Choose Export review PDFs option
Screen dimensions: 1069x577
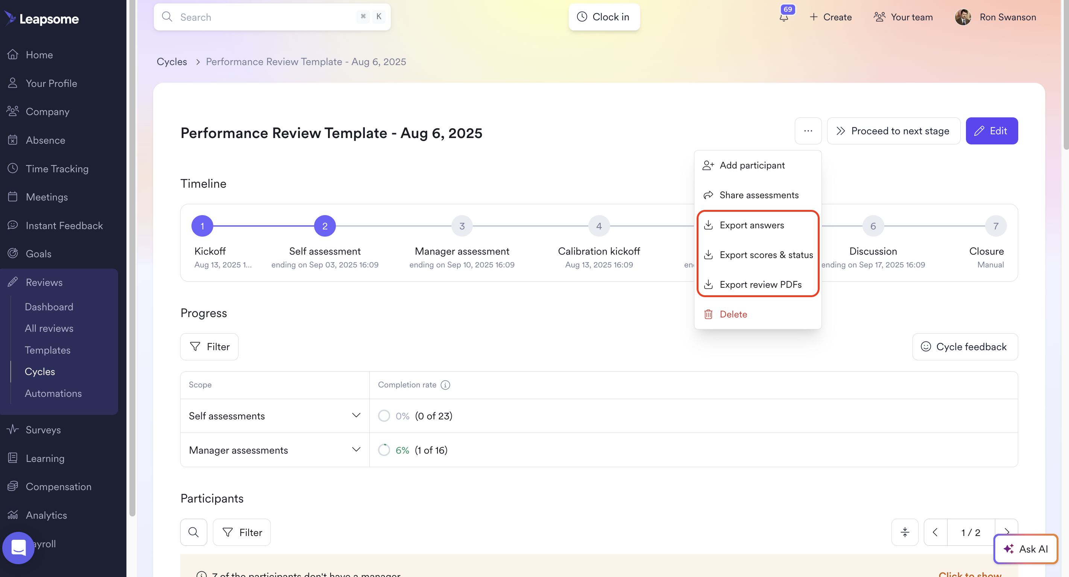760,284
